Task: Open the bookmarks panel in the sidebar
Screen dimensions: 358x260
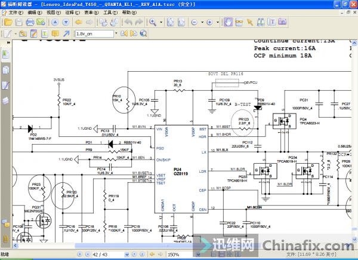Action: click(6, 55)
